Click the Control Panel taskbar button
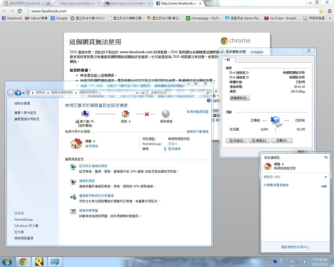 pyautogui.click(x=55, y=262)
